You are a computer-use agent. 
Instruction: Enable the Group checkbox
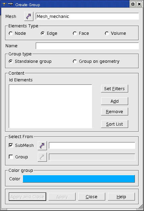pos(11,157)
